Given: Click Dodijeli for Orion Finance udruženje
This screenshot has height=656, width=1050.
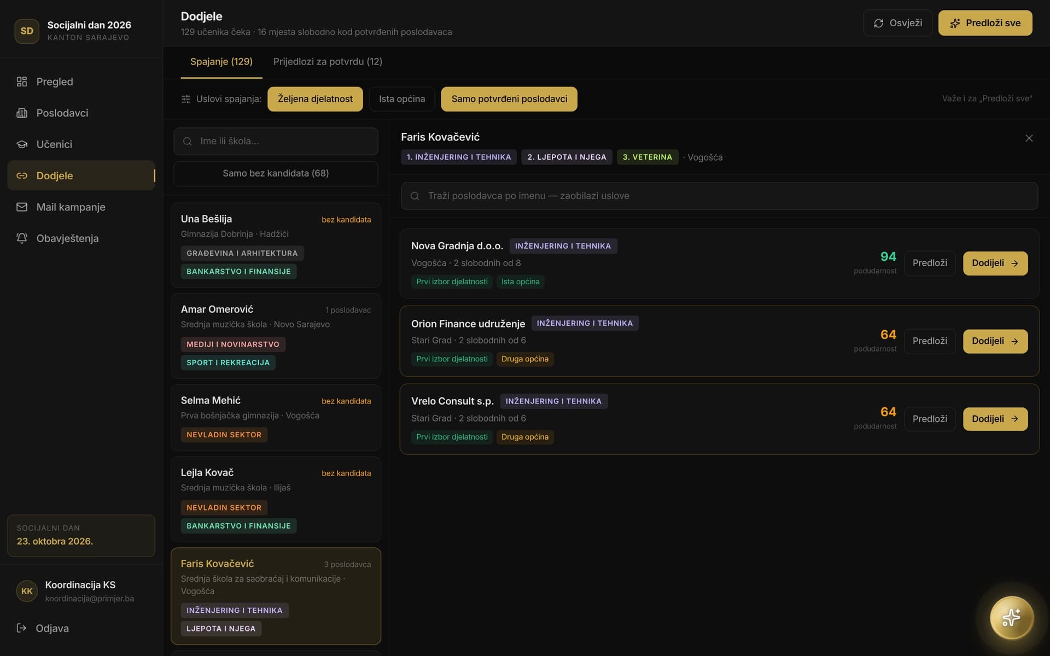Looking at the screenshot, I should (995, 341).
